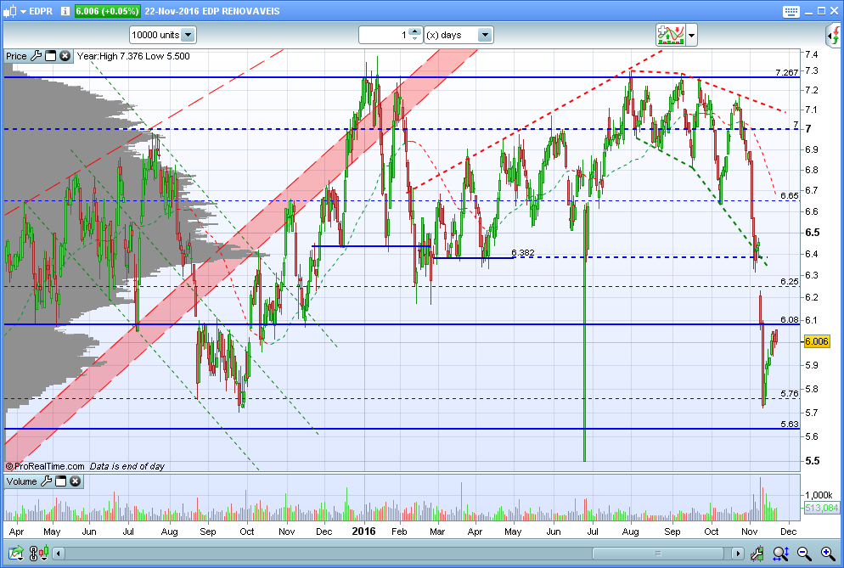The width and height of the screenshot is (844, 568).
Task: Click the 6.382 support level label
Action: [x=523, y=252]
